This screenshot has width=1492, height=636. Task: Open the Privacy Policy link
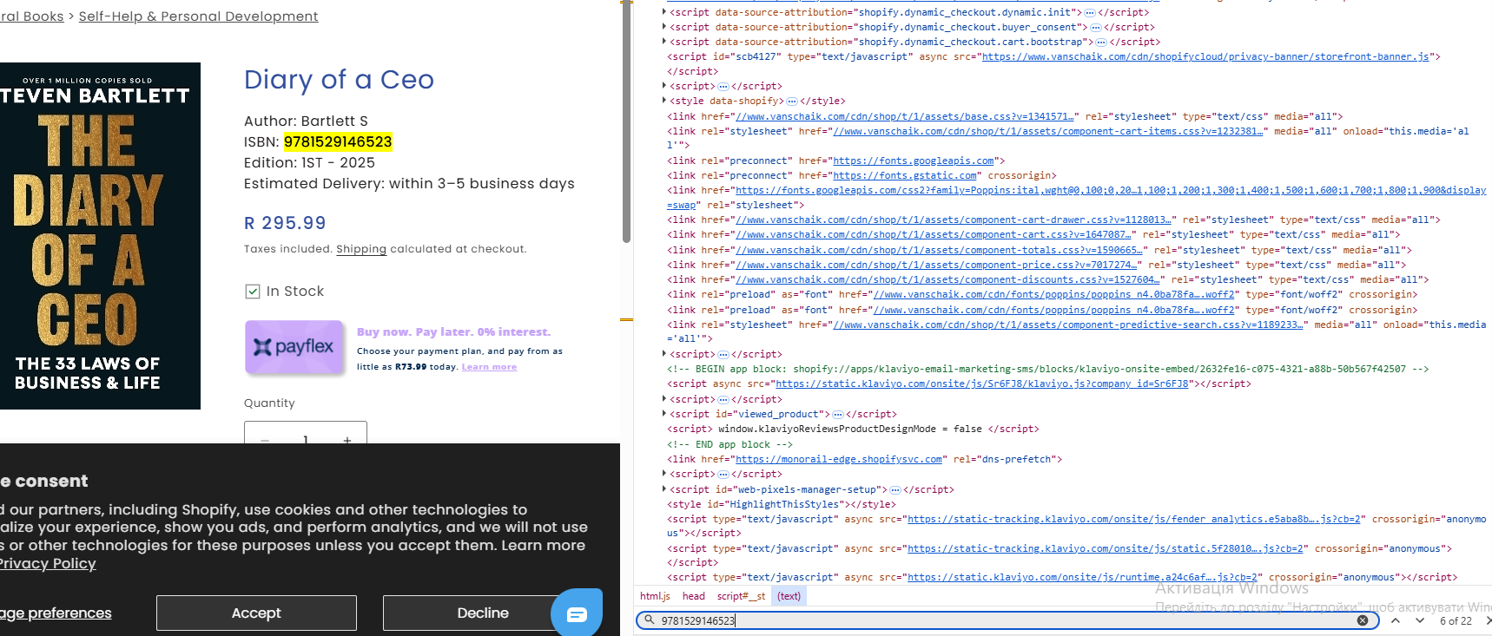coord(48,564)
